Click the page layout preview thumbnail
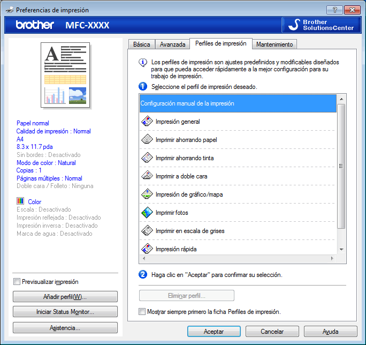The image size is (366, 345). [x=65, y=75]
